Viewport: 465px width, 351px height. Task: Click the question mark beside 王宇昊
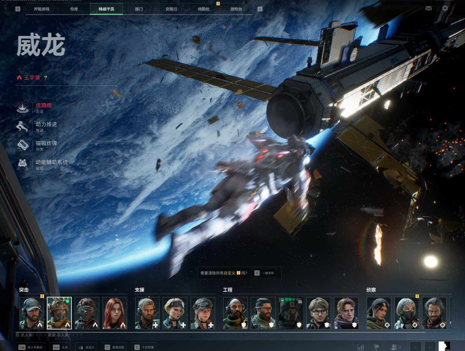(x=46, y=78)
